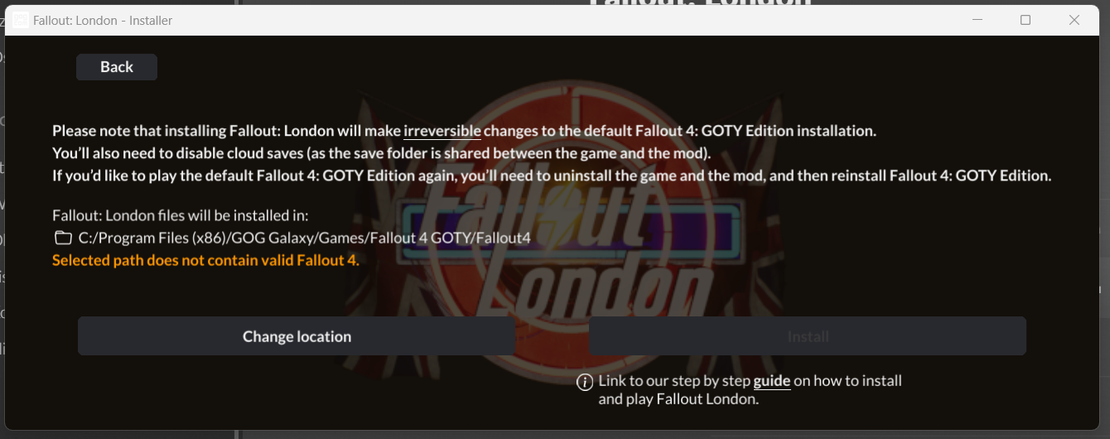1110x439 pixels.
Task: Click the info circle icon beside guide text
Action: pos(585,382)
